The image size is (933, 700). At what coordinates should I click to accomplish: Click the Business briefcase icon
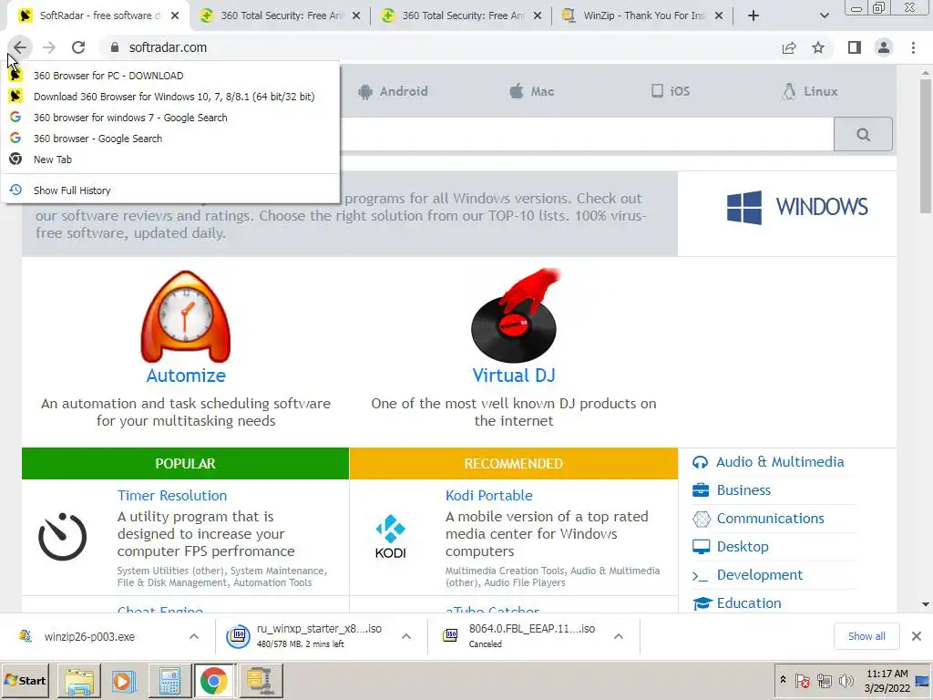[x=701, y=490]
